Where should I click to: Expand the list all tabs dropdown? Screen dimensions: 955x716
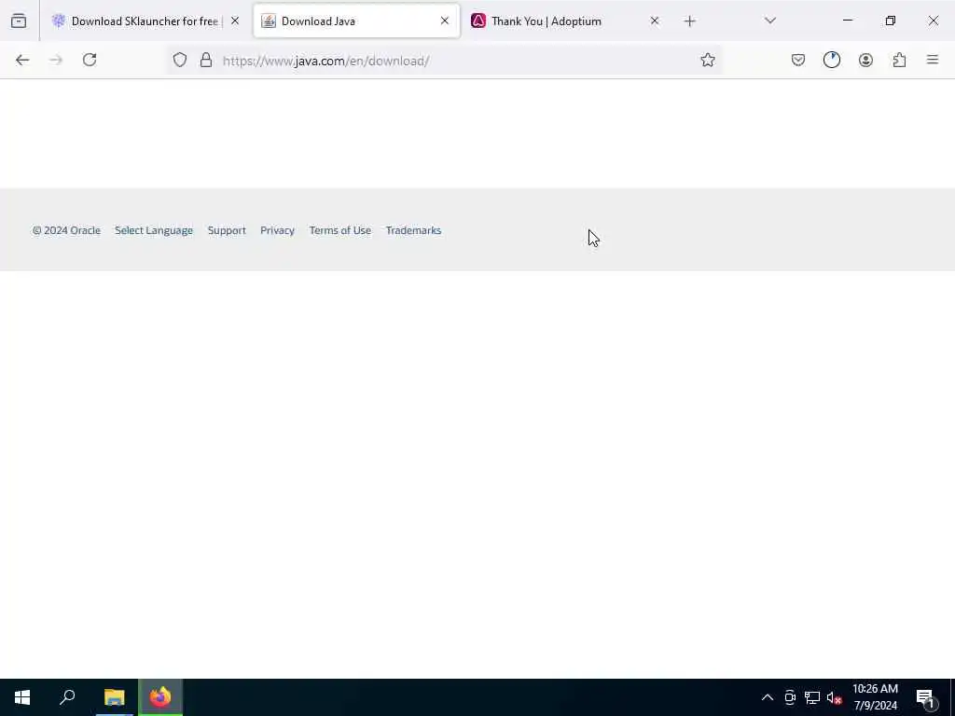coord(770,21)
